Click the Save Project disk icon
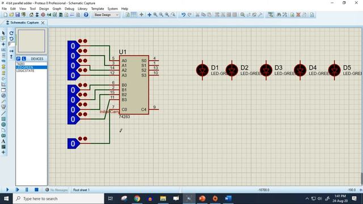This screenshot has height=204, width=363. [x=18, y=15]
